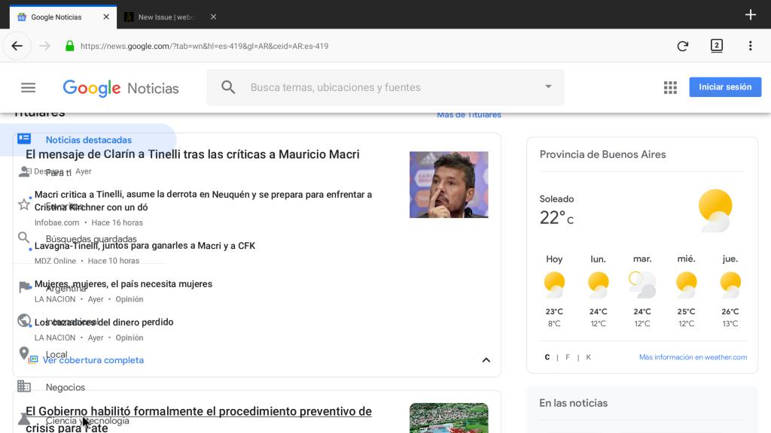Select Celsius as the temperature unit
The height and width of the screenshot is (433, 771).
(547, 357)
